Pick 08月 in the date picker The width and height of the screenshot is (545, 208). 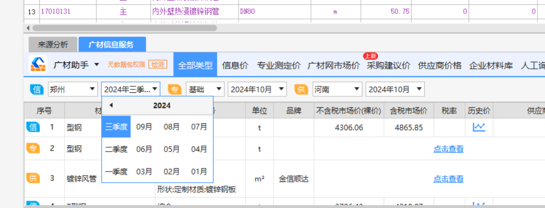(172, 127)
